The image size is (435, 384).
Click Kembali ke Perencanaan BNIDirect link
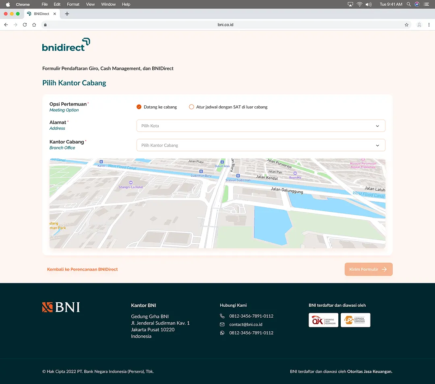[x=83, y=269]
